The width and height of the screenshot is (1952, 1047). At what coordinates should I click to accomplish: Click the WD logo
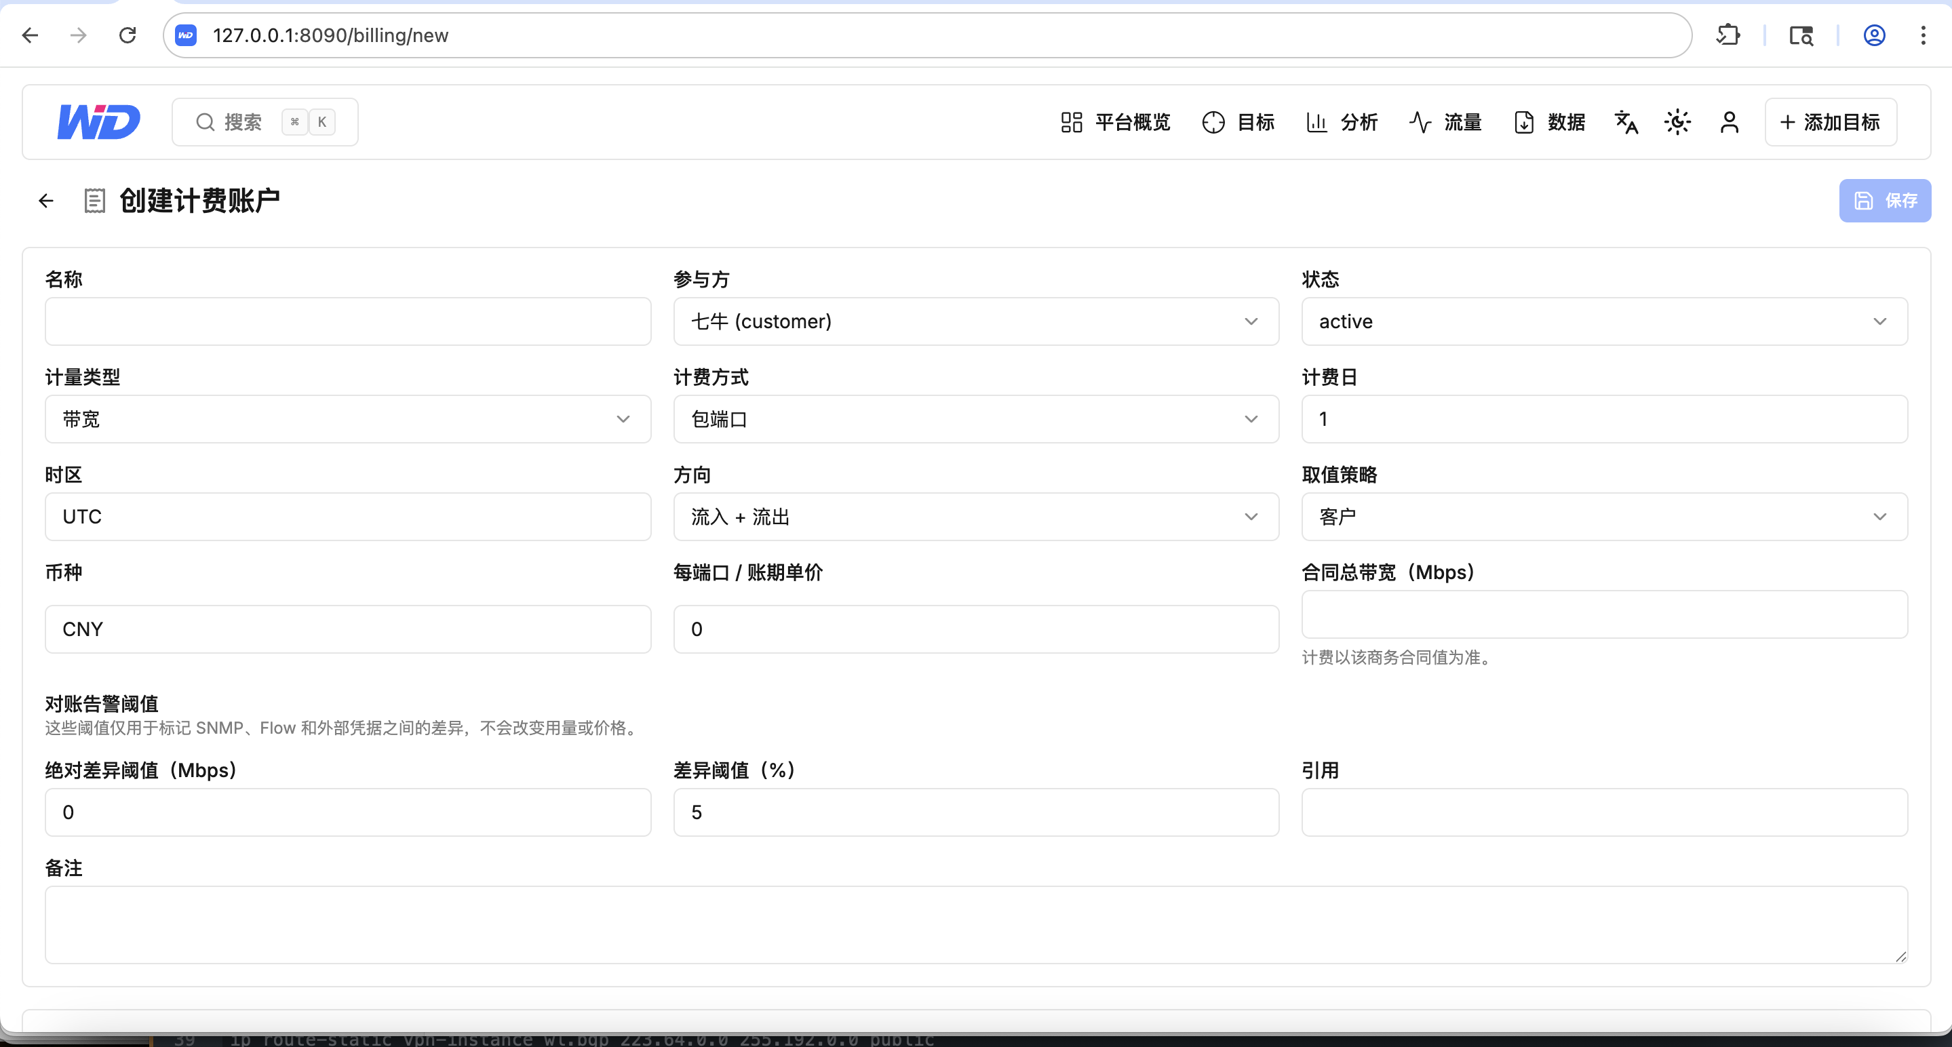[99, 122]
